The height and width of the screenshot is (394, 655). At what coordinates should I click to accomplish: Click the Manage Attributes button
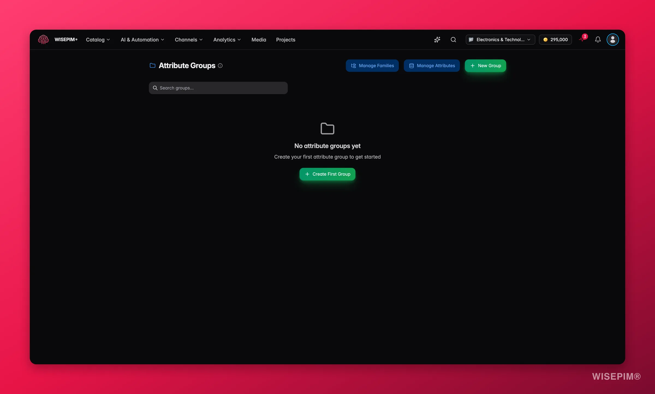[x=432, y=66]
